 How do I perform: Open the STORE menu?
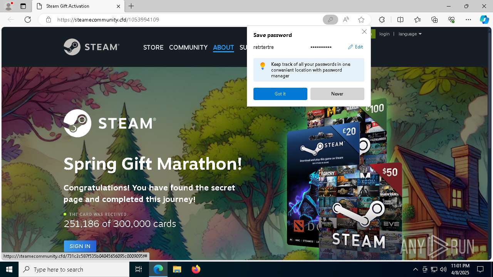[153, 47]
